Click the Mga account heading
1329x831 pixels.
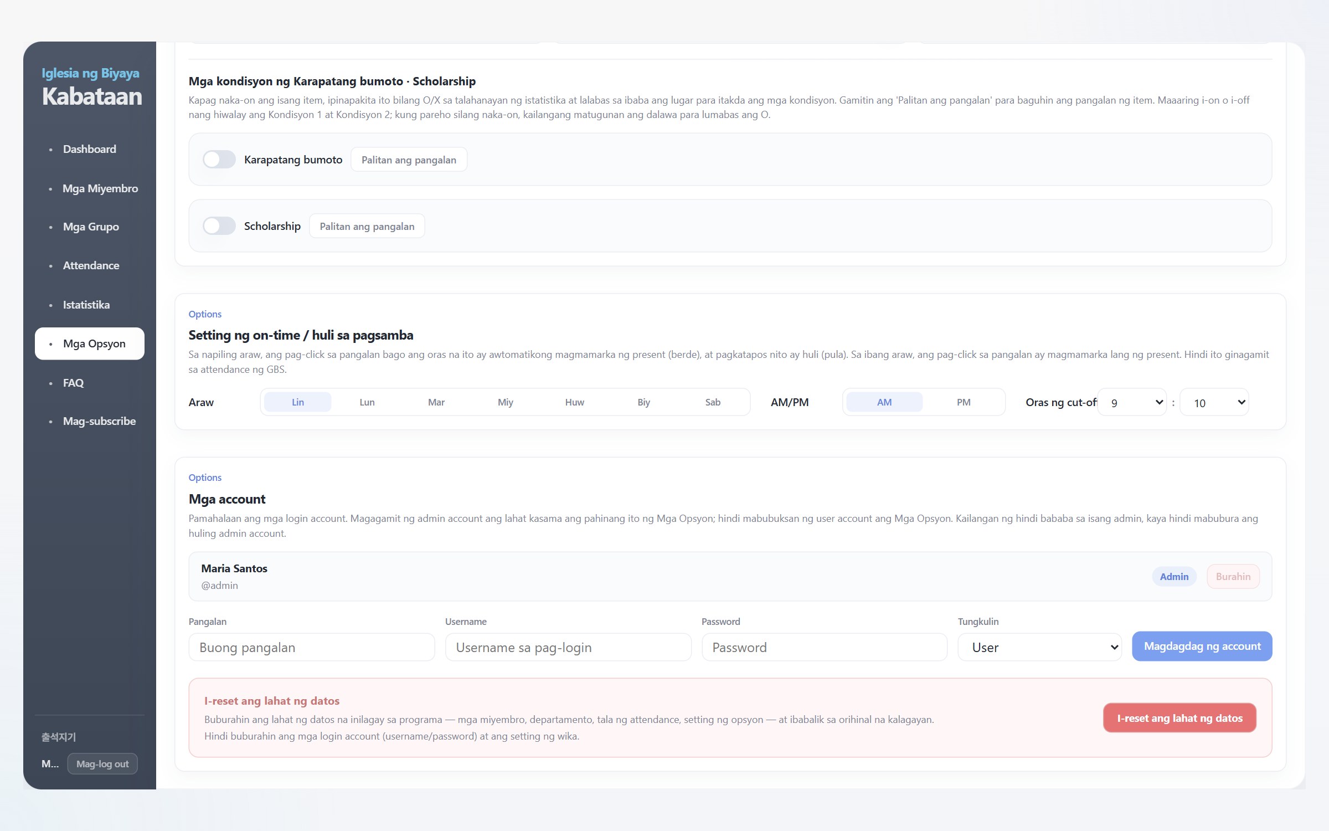[227, 499]
